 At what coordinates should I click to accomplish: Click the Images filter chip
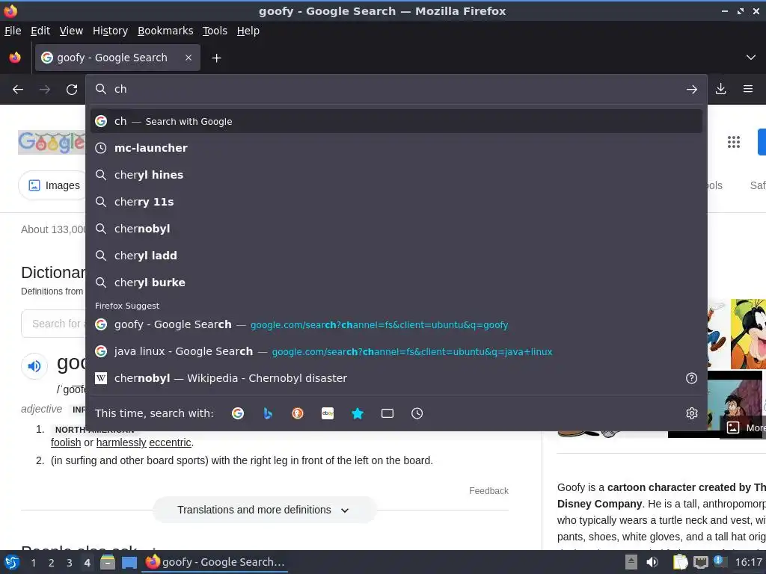52,185
